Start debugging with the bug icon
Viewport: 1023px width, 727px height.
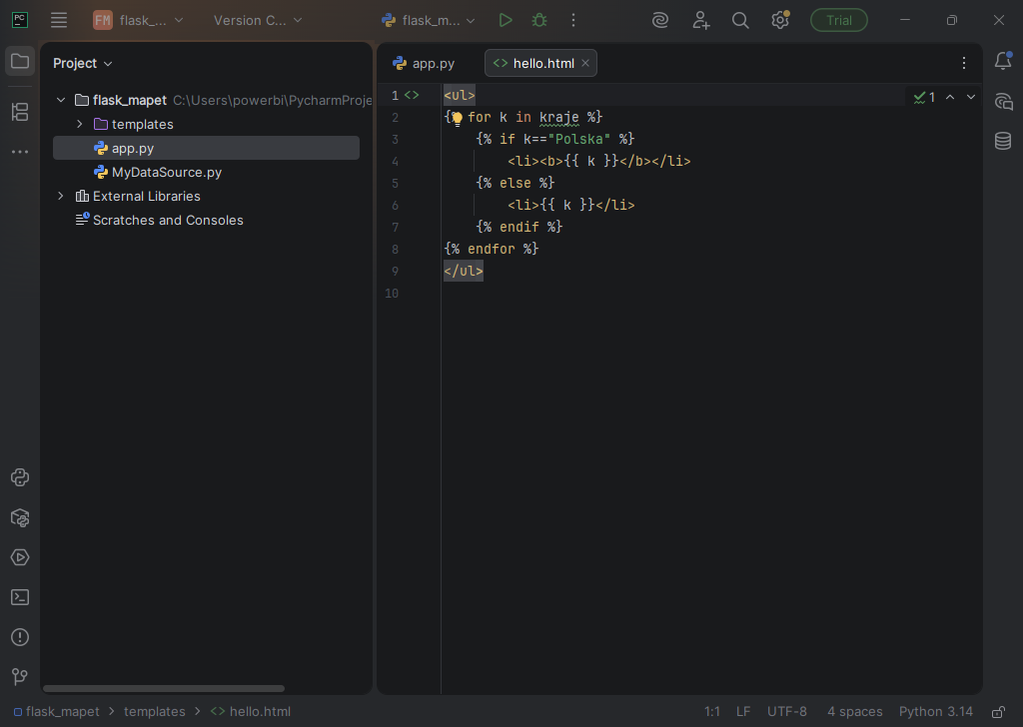(x=538, y=20)
